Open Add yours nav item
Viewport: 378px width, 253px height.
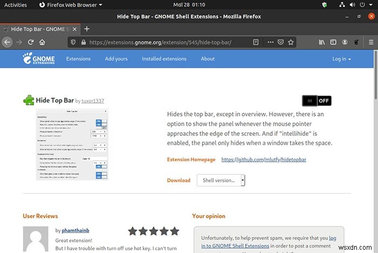coord(116,59)
